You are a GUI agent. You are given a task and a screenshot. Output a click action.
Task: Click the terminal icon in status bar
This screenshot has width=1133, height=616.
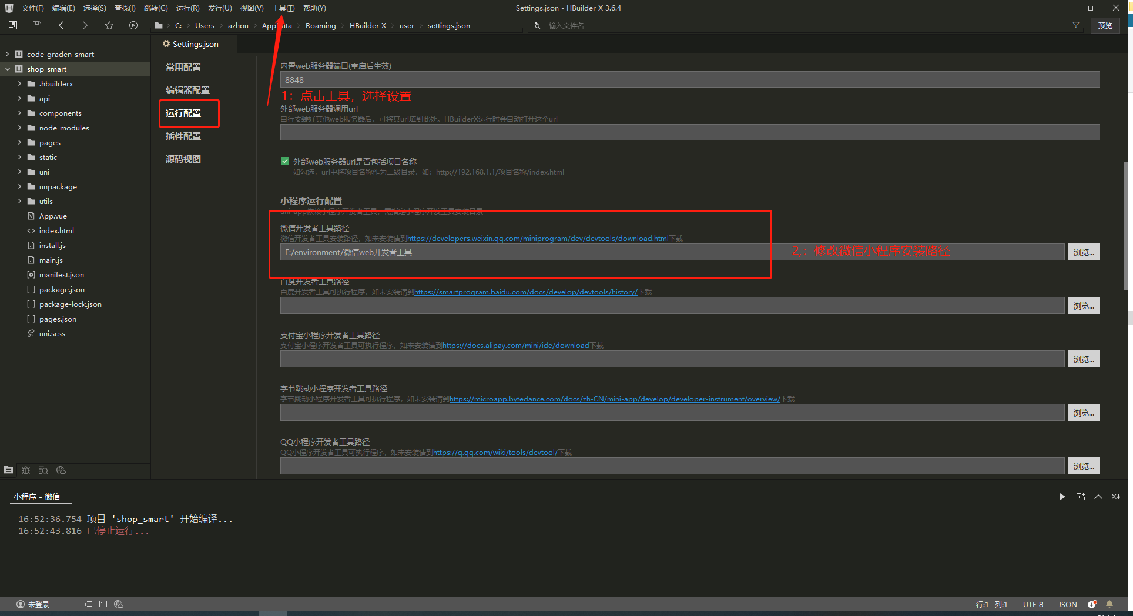coord(103,604)
